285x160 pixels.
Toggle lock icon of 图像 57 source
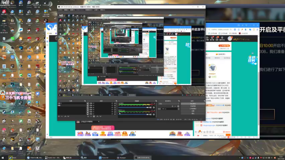(115, 103)
